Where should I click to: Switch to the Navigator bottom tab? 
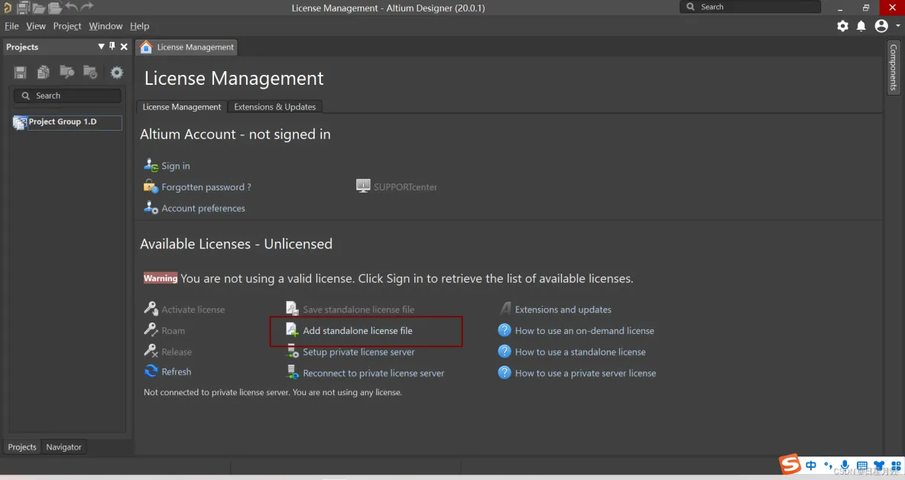pos(63,447)
